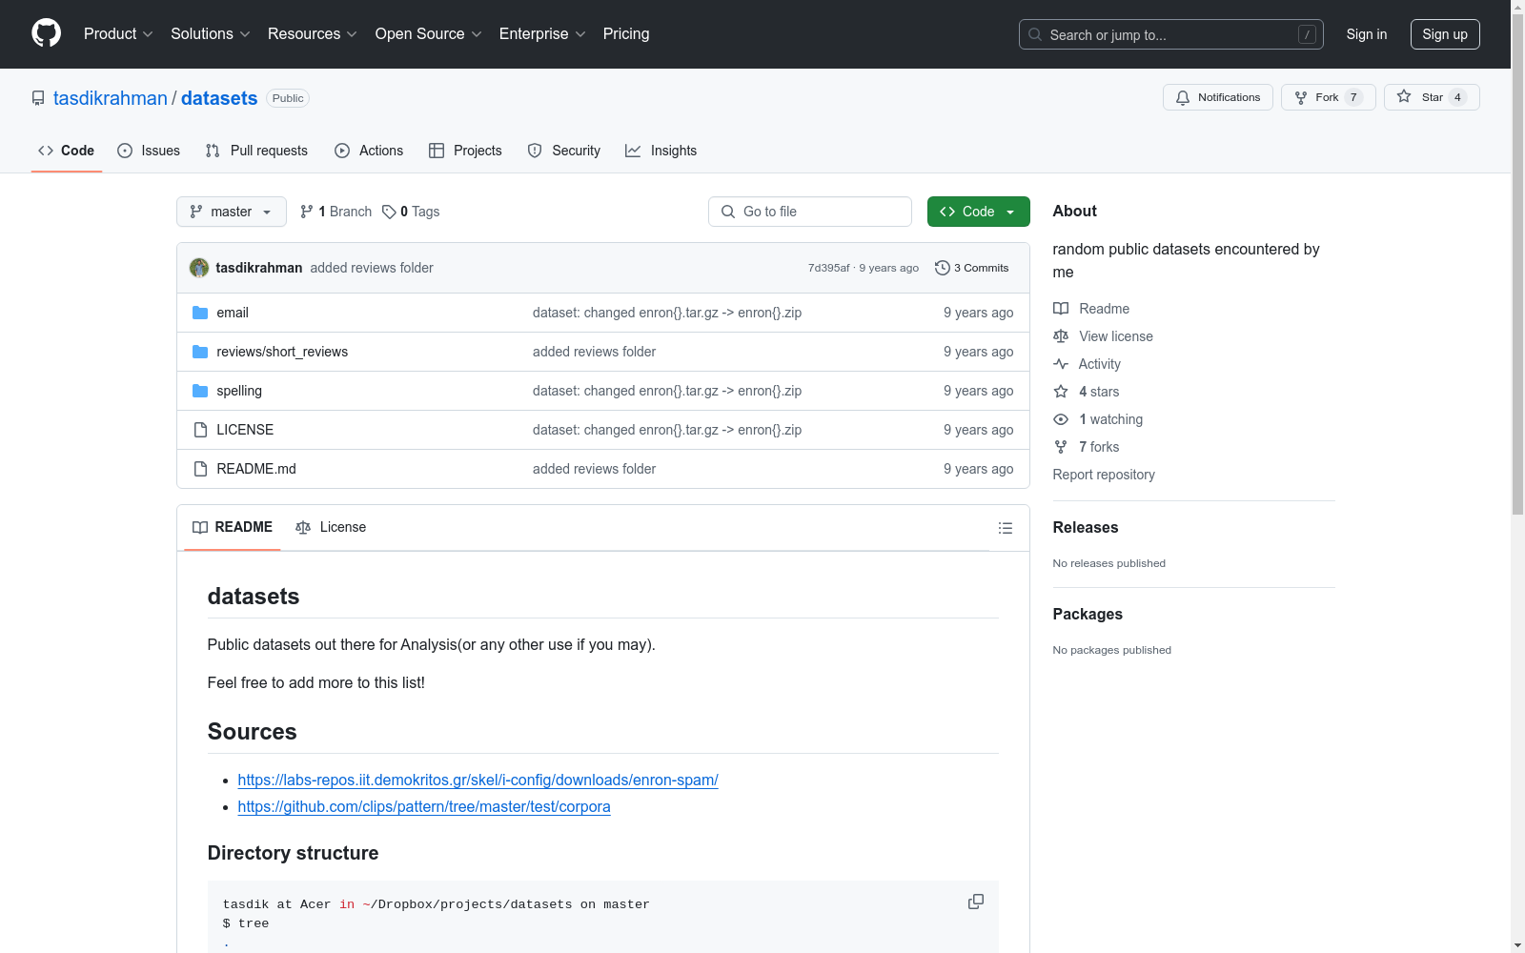1525x953 pixels.
Task: Click the Sign in link
Action: tap(1367, 34)
